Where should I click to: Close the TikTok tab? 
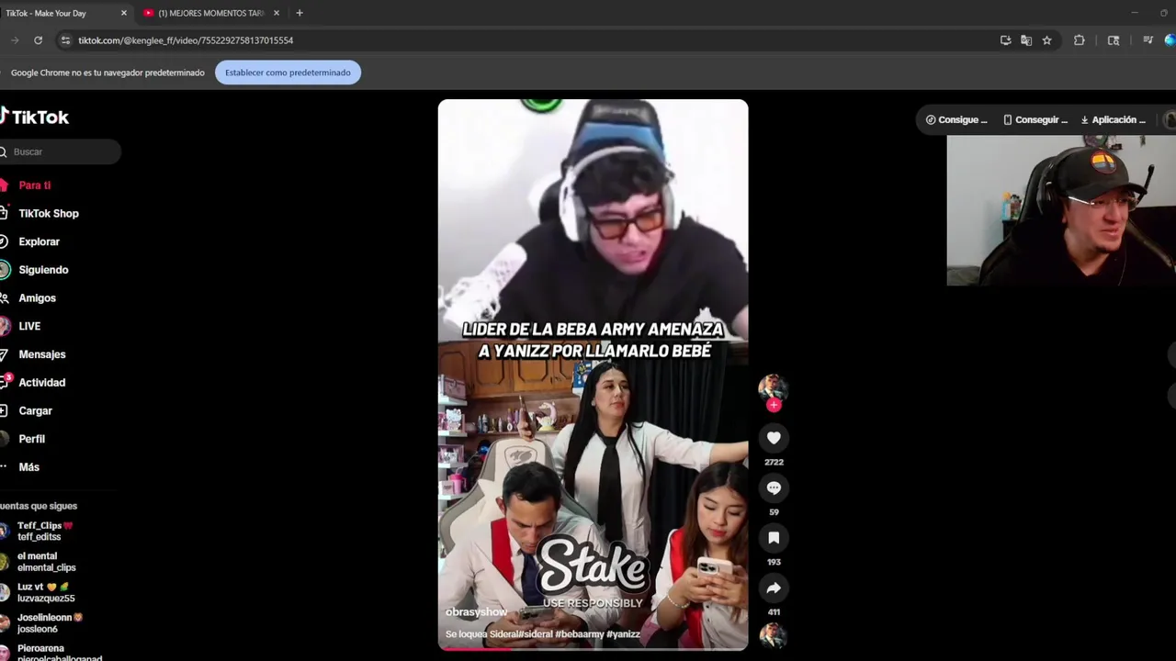124,13
